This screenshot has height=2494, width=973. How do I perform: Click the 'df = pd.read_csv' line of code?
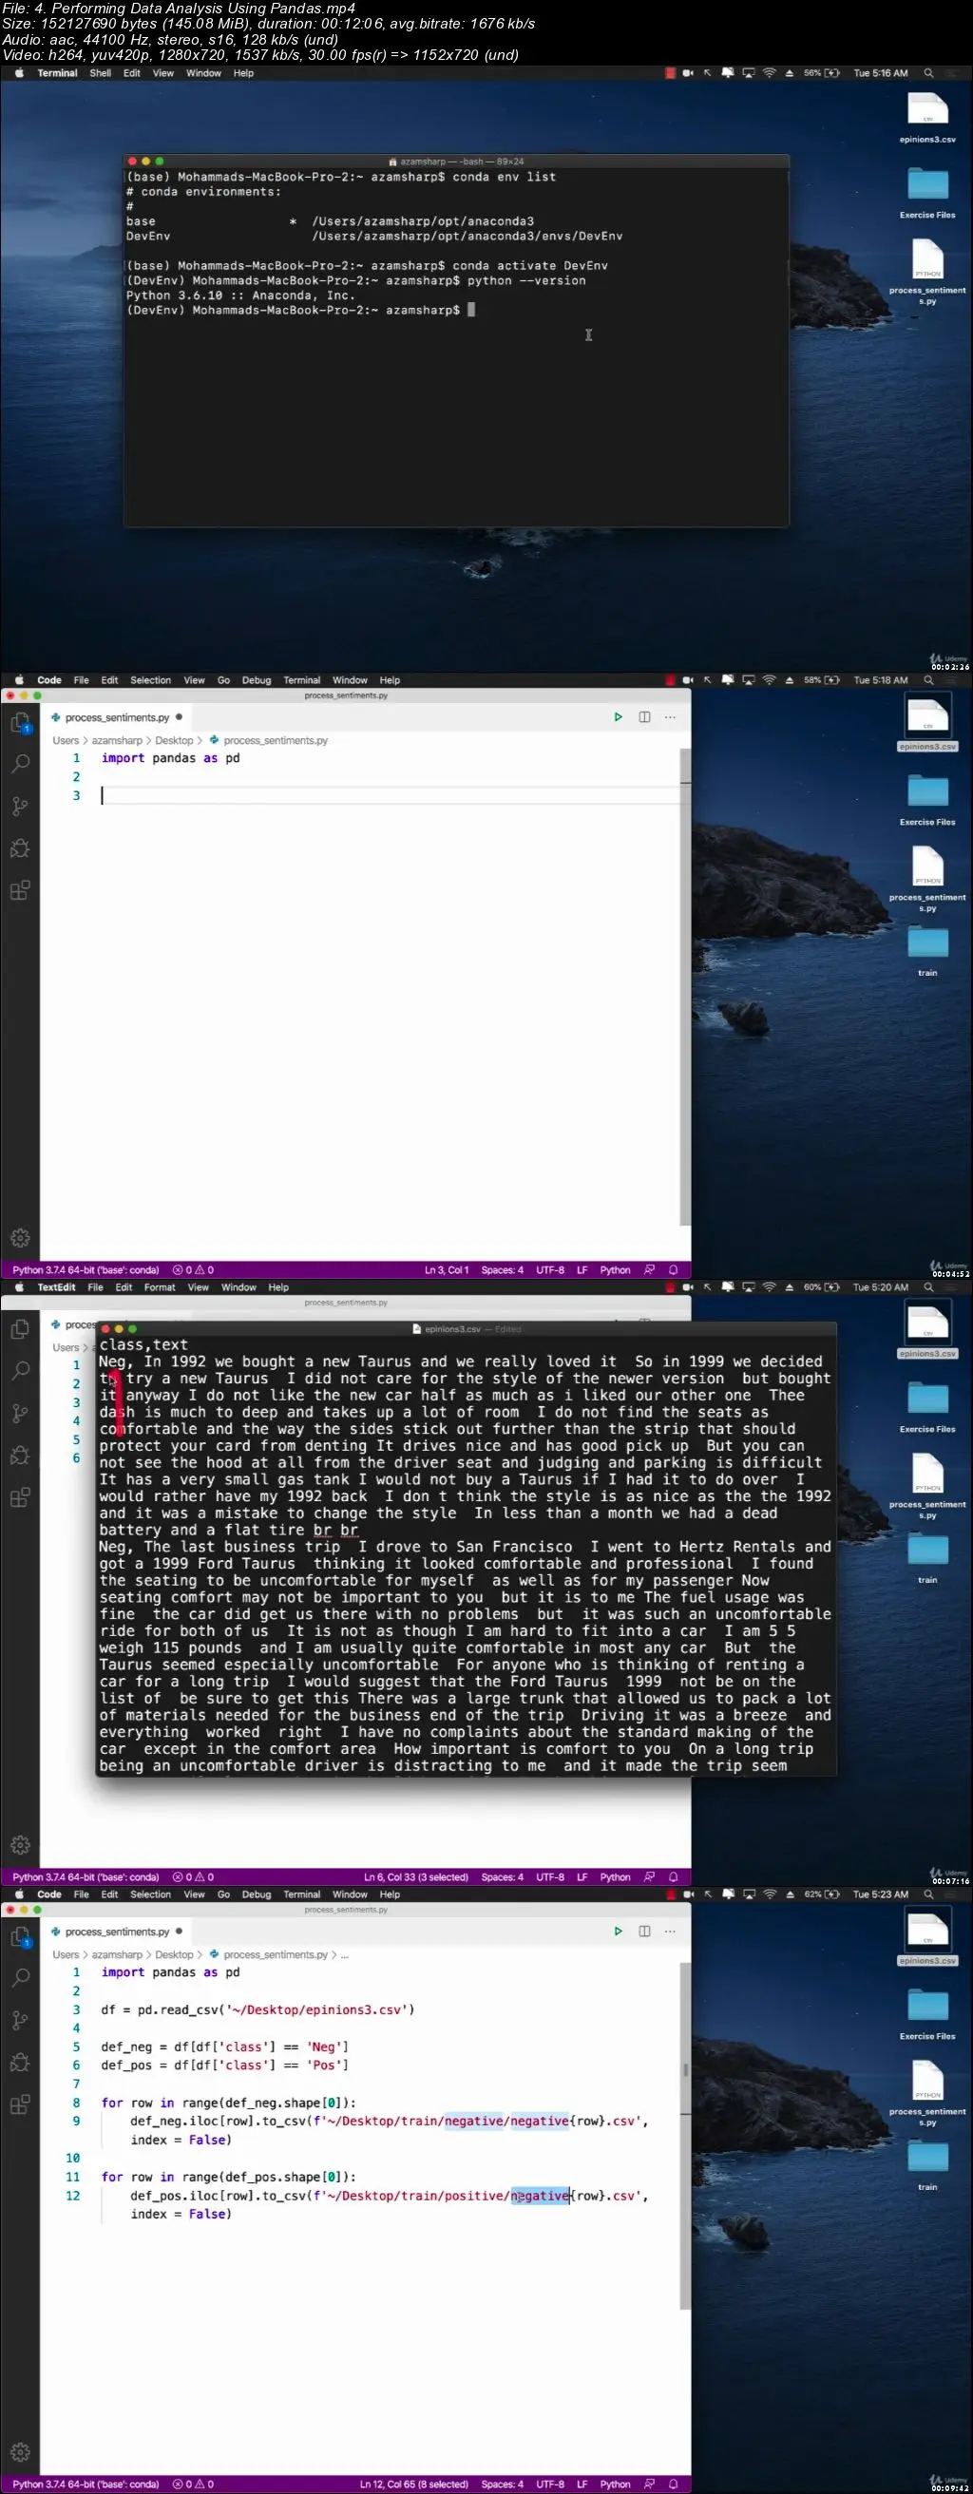258,2009
